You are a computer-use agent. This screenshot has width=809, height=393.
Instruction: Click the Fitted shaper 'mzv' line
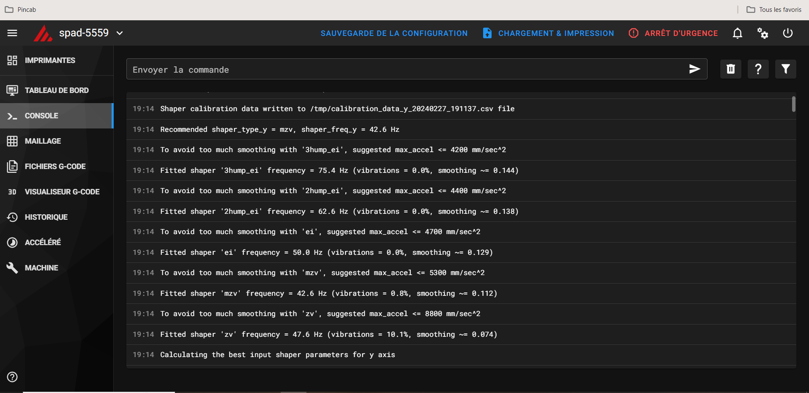(461, 293)
